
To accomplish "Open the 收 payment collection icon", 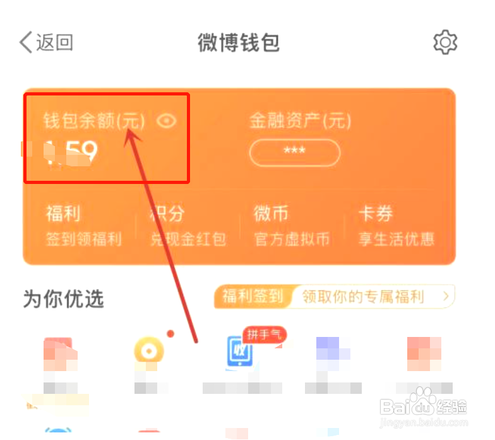I will [240, 351].
